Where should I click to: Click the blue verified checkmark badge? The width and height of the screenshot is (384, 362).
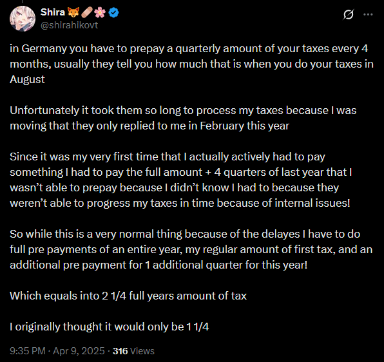(113, 12)
